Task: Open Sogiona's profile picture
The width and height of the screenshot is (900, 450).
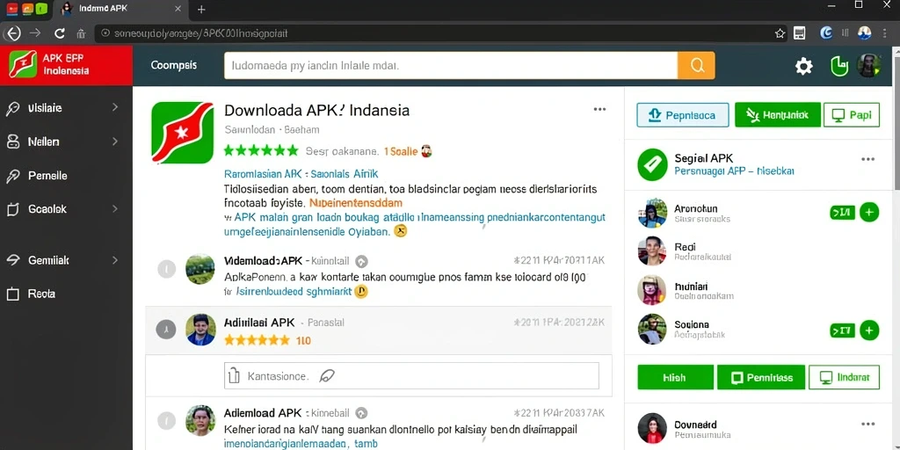Action: (x=652, y=330)
